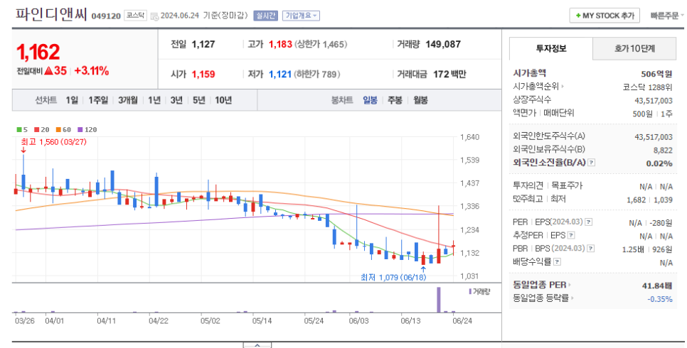
Task: Click the 52주 value 1,682 | 1,039
Action: [649, 200]
